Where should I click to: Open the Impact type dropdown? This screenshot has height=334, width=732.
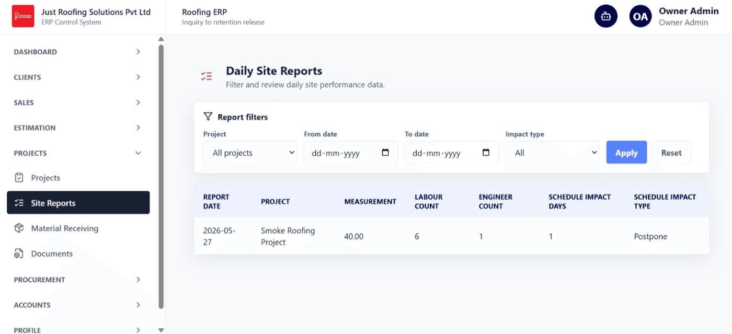coord(552,153)
